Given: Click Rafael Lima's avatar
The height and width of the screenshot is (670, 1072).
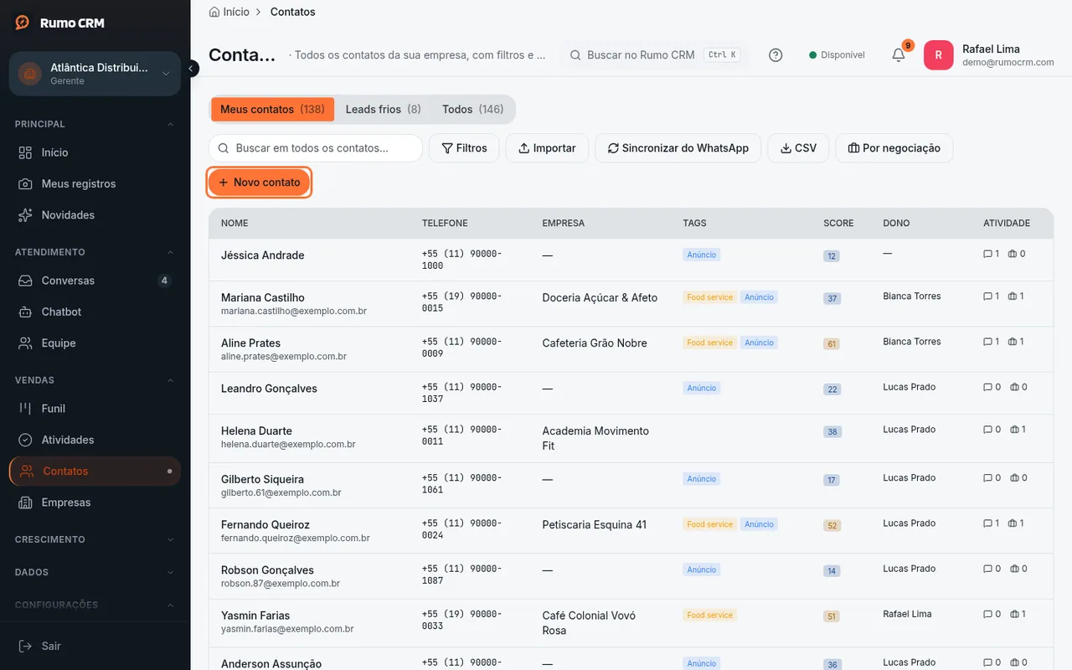Looking at the screenshot, I should pyautogui.click(x=938, y=55).
